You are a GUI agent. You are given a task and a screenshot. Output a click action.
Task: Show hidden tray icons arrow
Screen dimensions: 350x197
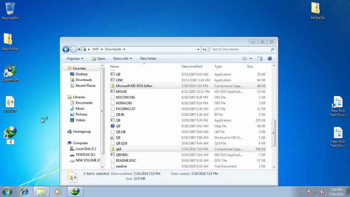pyautogui.click(x=302, y=192)
